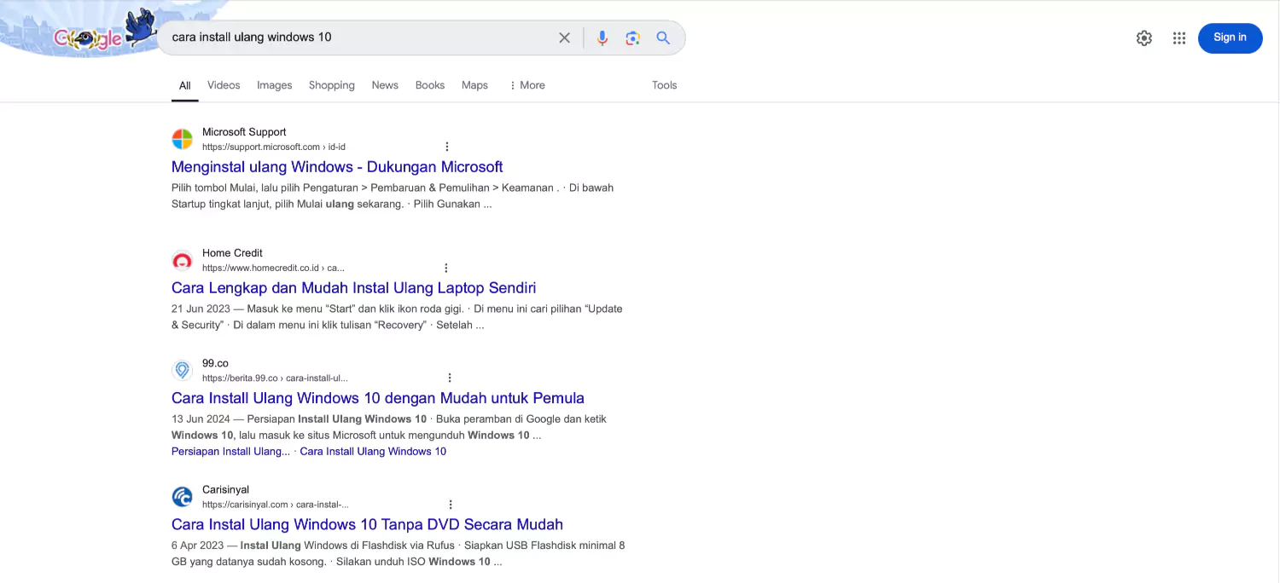Open the settings gear
The image size is (1280, 583).
[x=1144, y=38]
